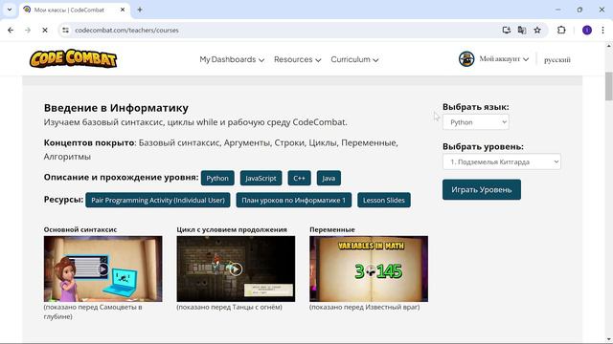This screenshot has height=344, width=613.
Task: Open Мой аккаунт dropdown
Action: click(x=504, y=59)
